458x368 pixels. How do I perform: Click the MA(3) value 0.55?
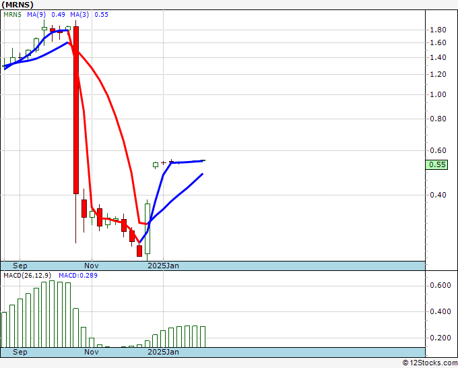[x=101, y=15]
